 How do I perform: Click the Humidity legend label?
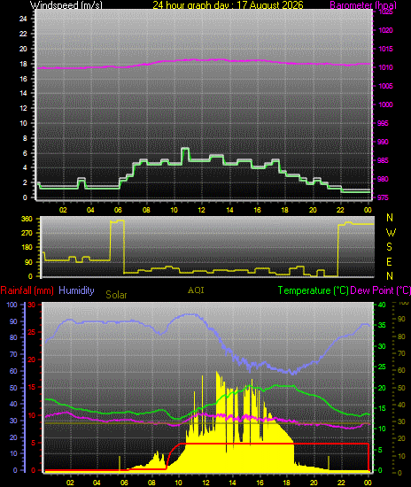76,290
